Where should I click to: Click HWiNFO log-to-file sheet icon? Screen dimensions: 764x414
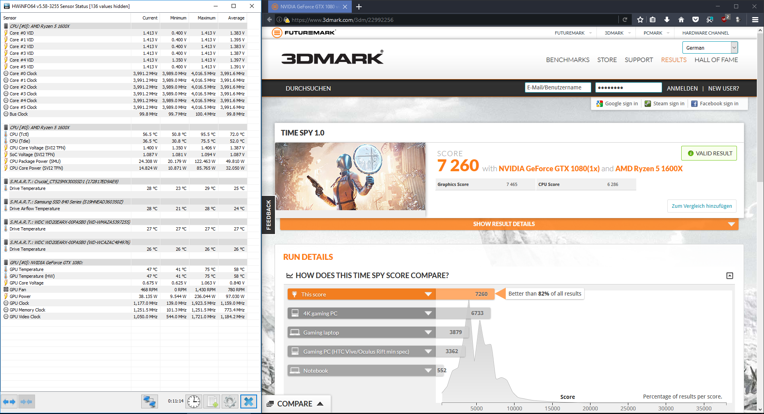click(212, 402)
